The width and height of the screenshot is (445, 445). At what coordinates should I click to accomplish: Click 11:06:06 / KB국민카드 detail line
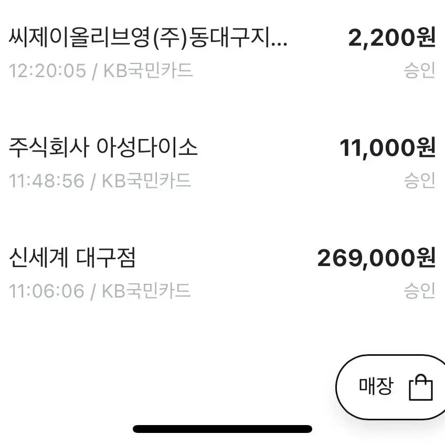[x=100, y=291]
